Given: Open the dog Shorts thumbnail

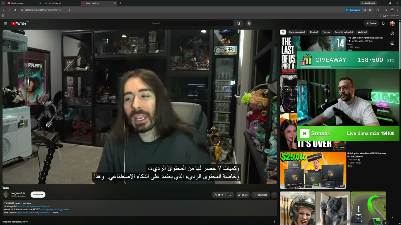Looking at the screenshot, I should pos(333,208).
